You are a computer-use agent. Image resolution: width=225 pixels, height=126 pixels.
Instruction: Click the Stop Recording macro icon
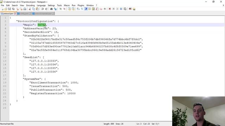point(114,9)
